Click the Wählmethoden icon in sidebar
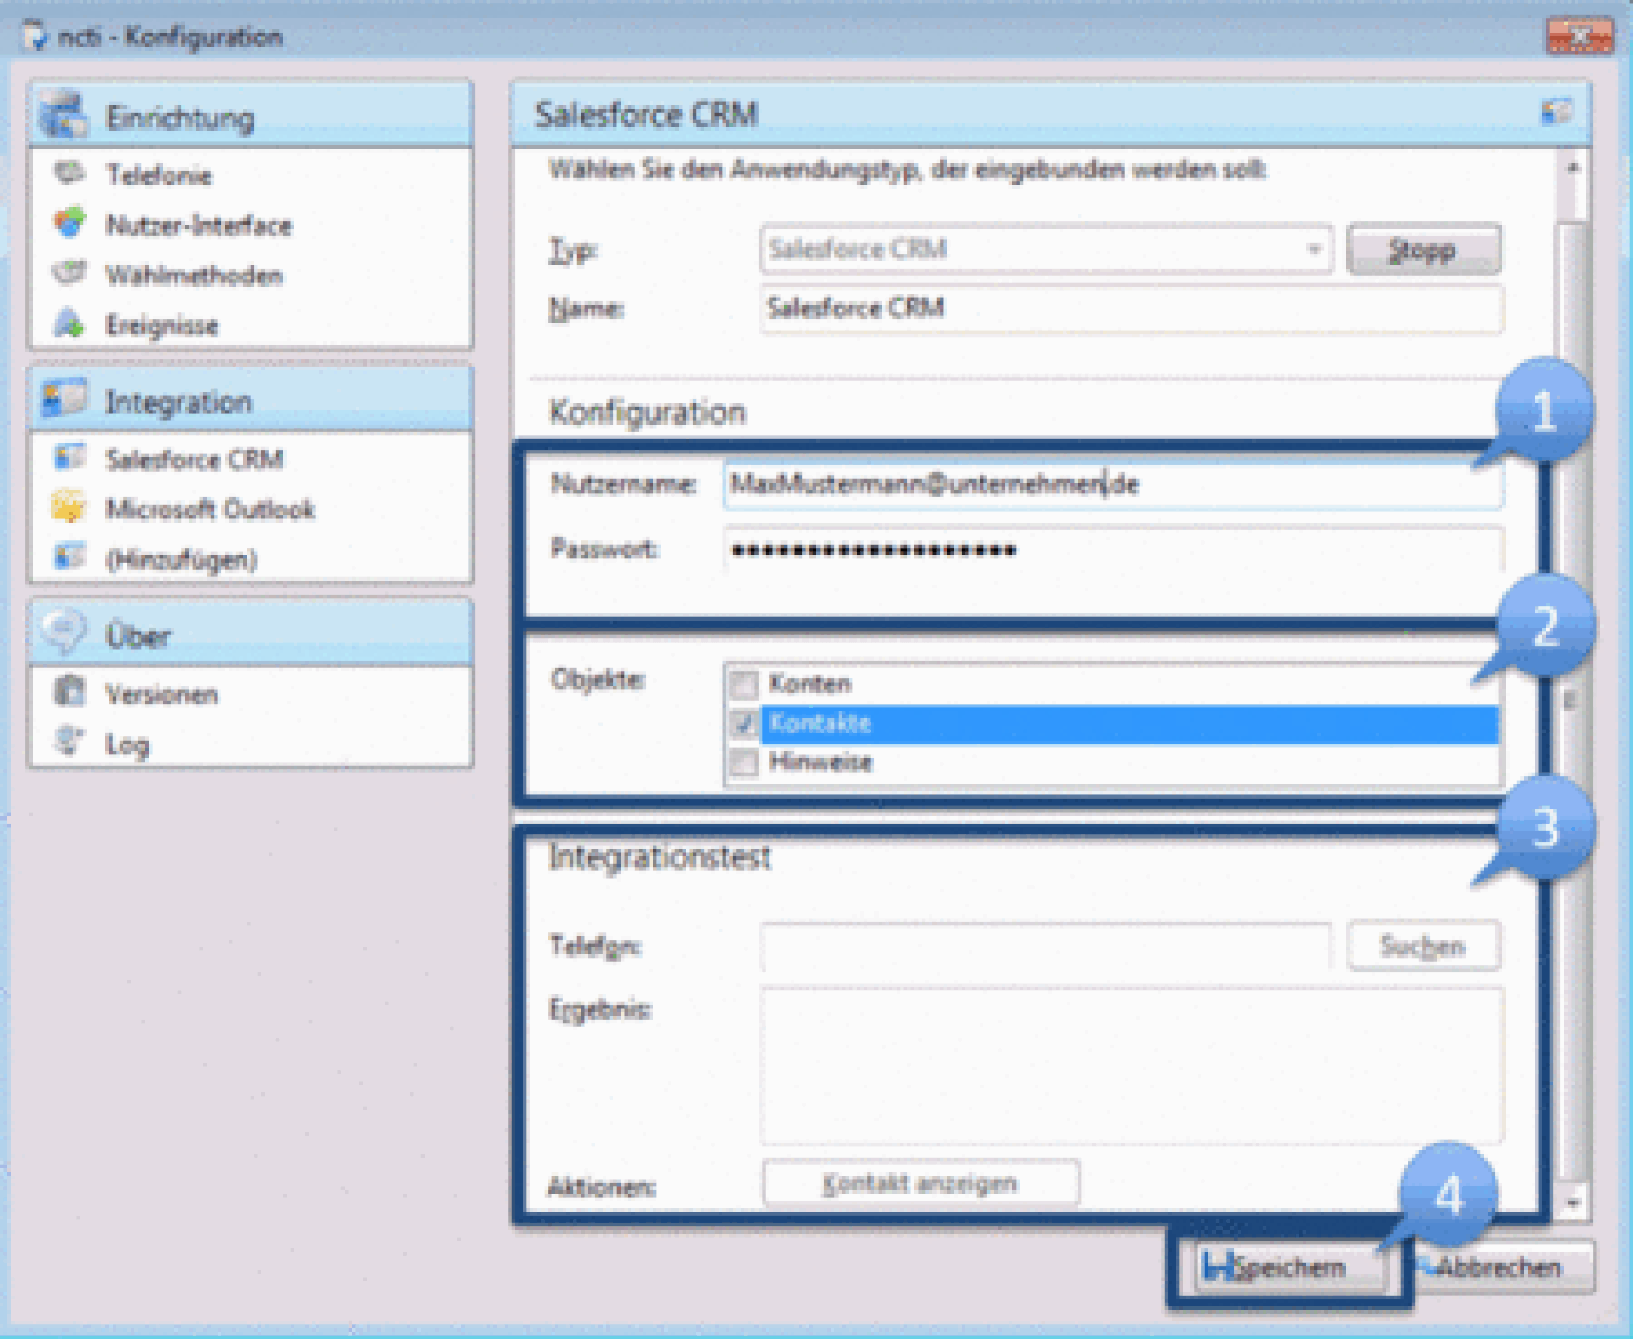Image resolution: width=1633 pixels, height=1339 pixels. click(x=69, y=274)
